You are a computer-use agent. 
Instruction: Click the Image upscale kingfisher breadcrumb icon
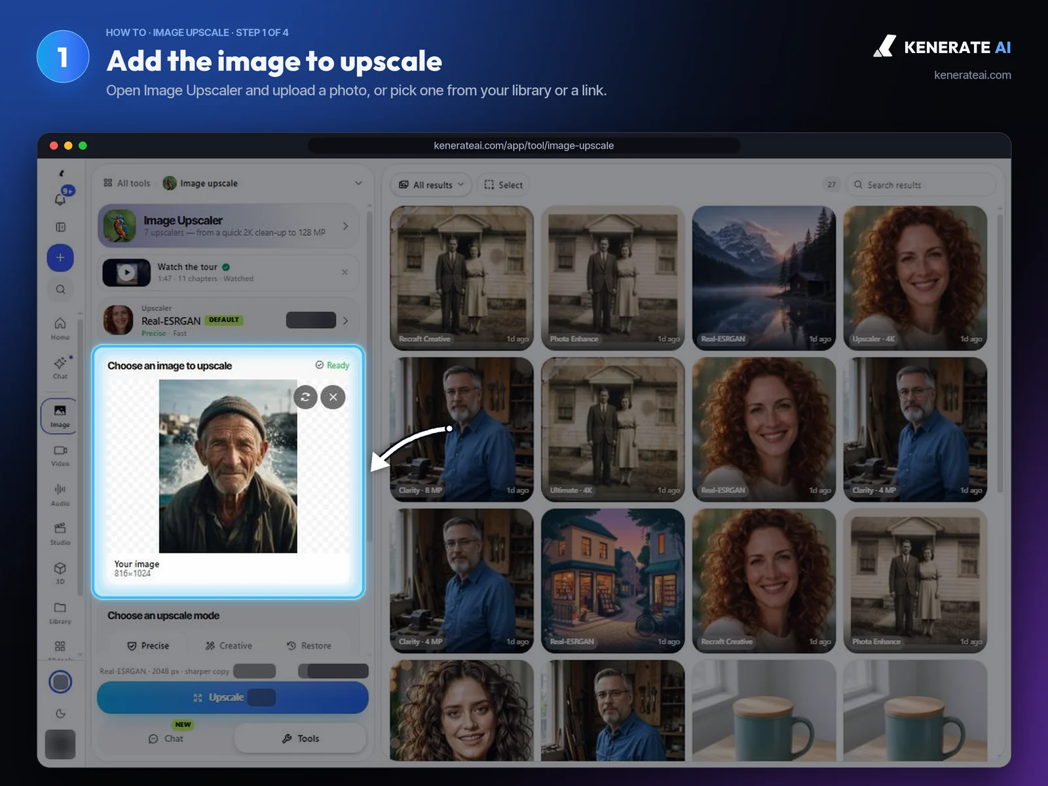[170, 183]
